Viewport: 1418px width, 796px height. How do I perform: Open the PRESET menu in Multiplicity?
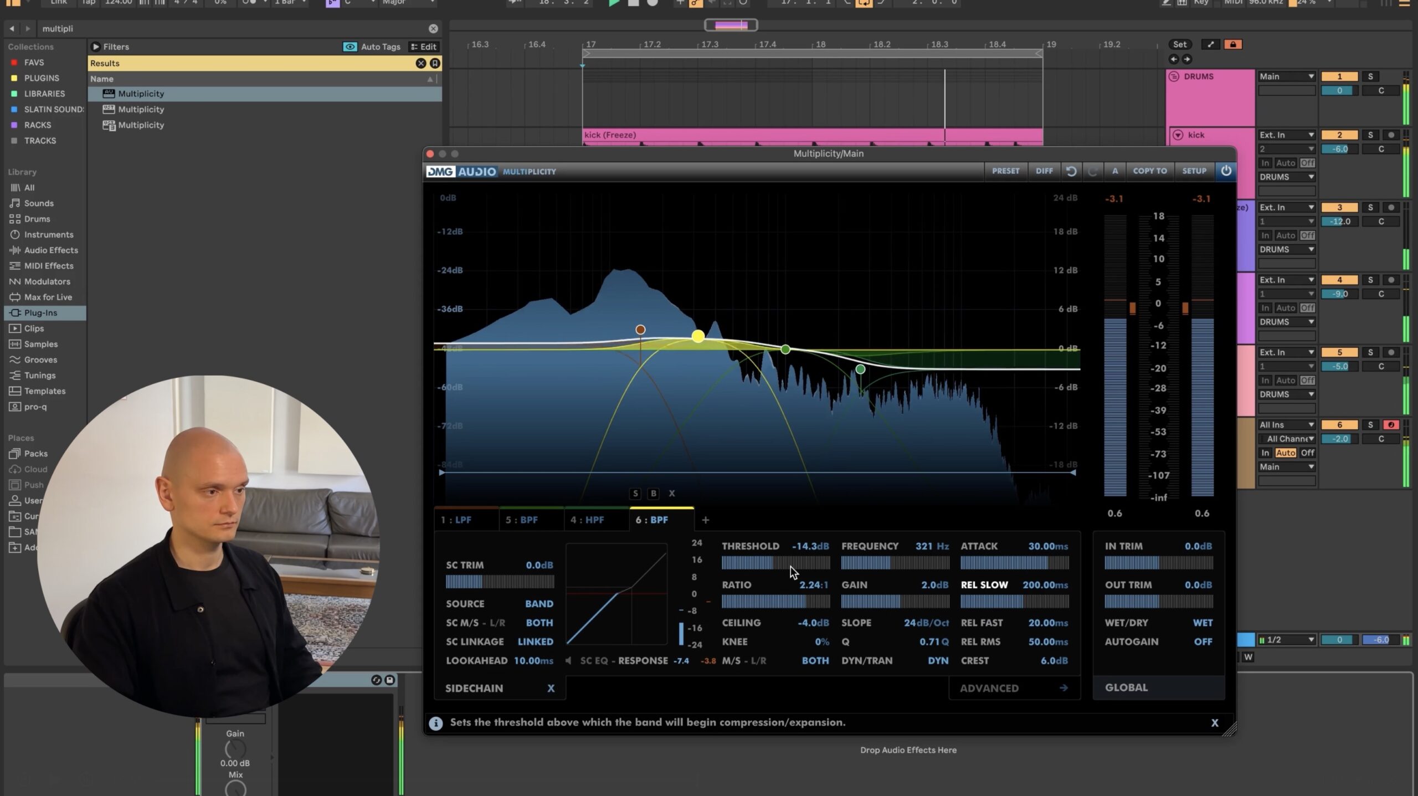[x=1005, y=171]
